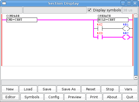Click the %B2 label text
This screenshot has width=139, height=102.
[x=126, y=33]
